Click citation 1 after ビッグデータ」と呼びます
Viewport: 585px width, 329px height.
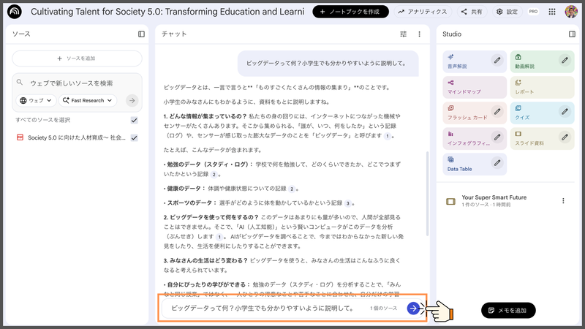tap(388, 136)
